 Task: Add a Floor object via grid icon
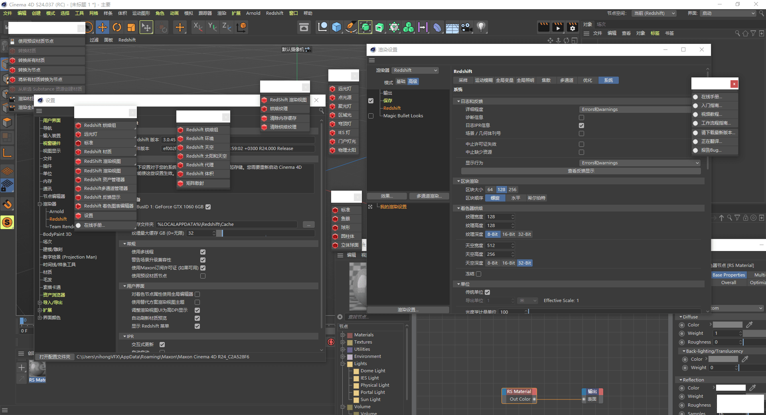click(452, 27)
